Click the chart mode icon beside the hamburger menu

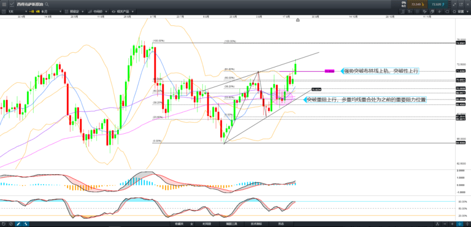point(12,4)
